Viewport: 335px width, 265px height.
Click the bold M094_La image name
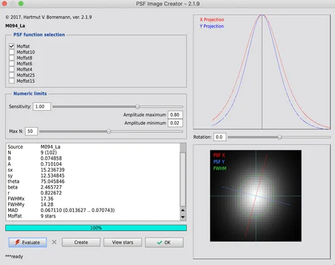click(x=15, y=26)
